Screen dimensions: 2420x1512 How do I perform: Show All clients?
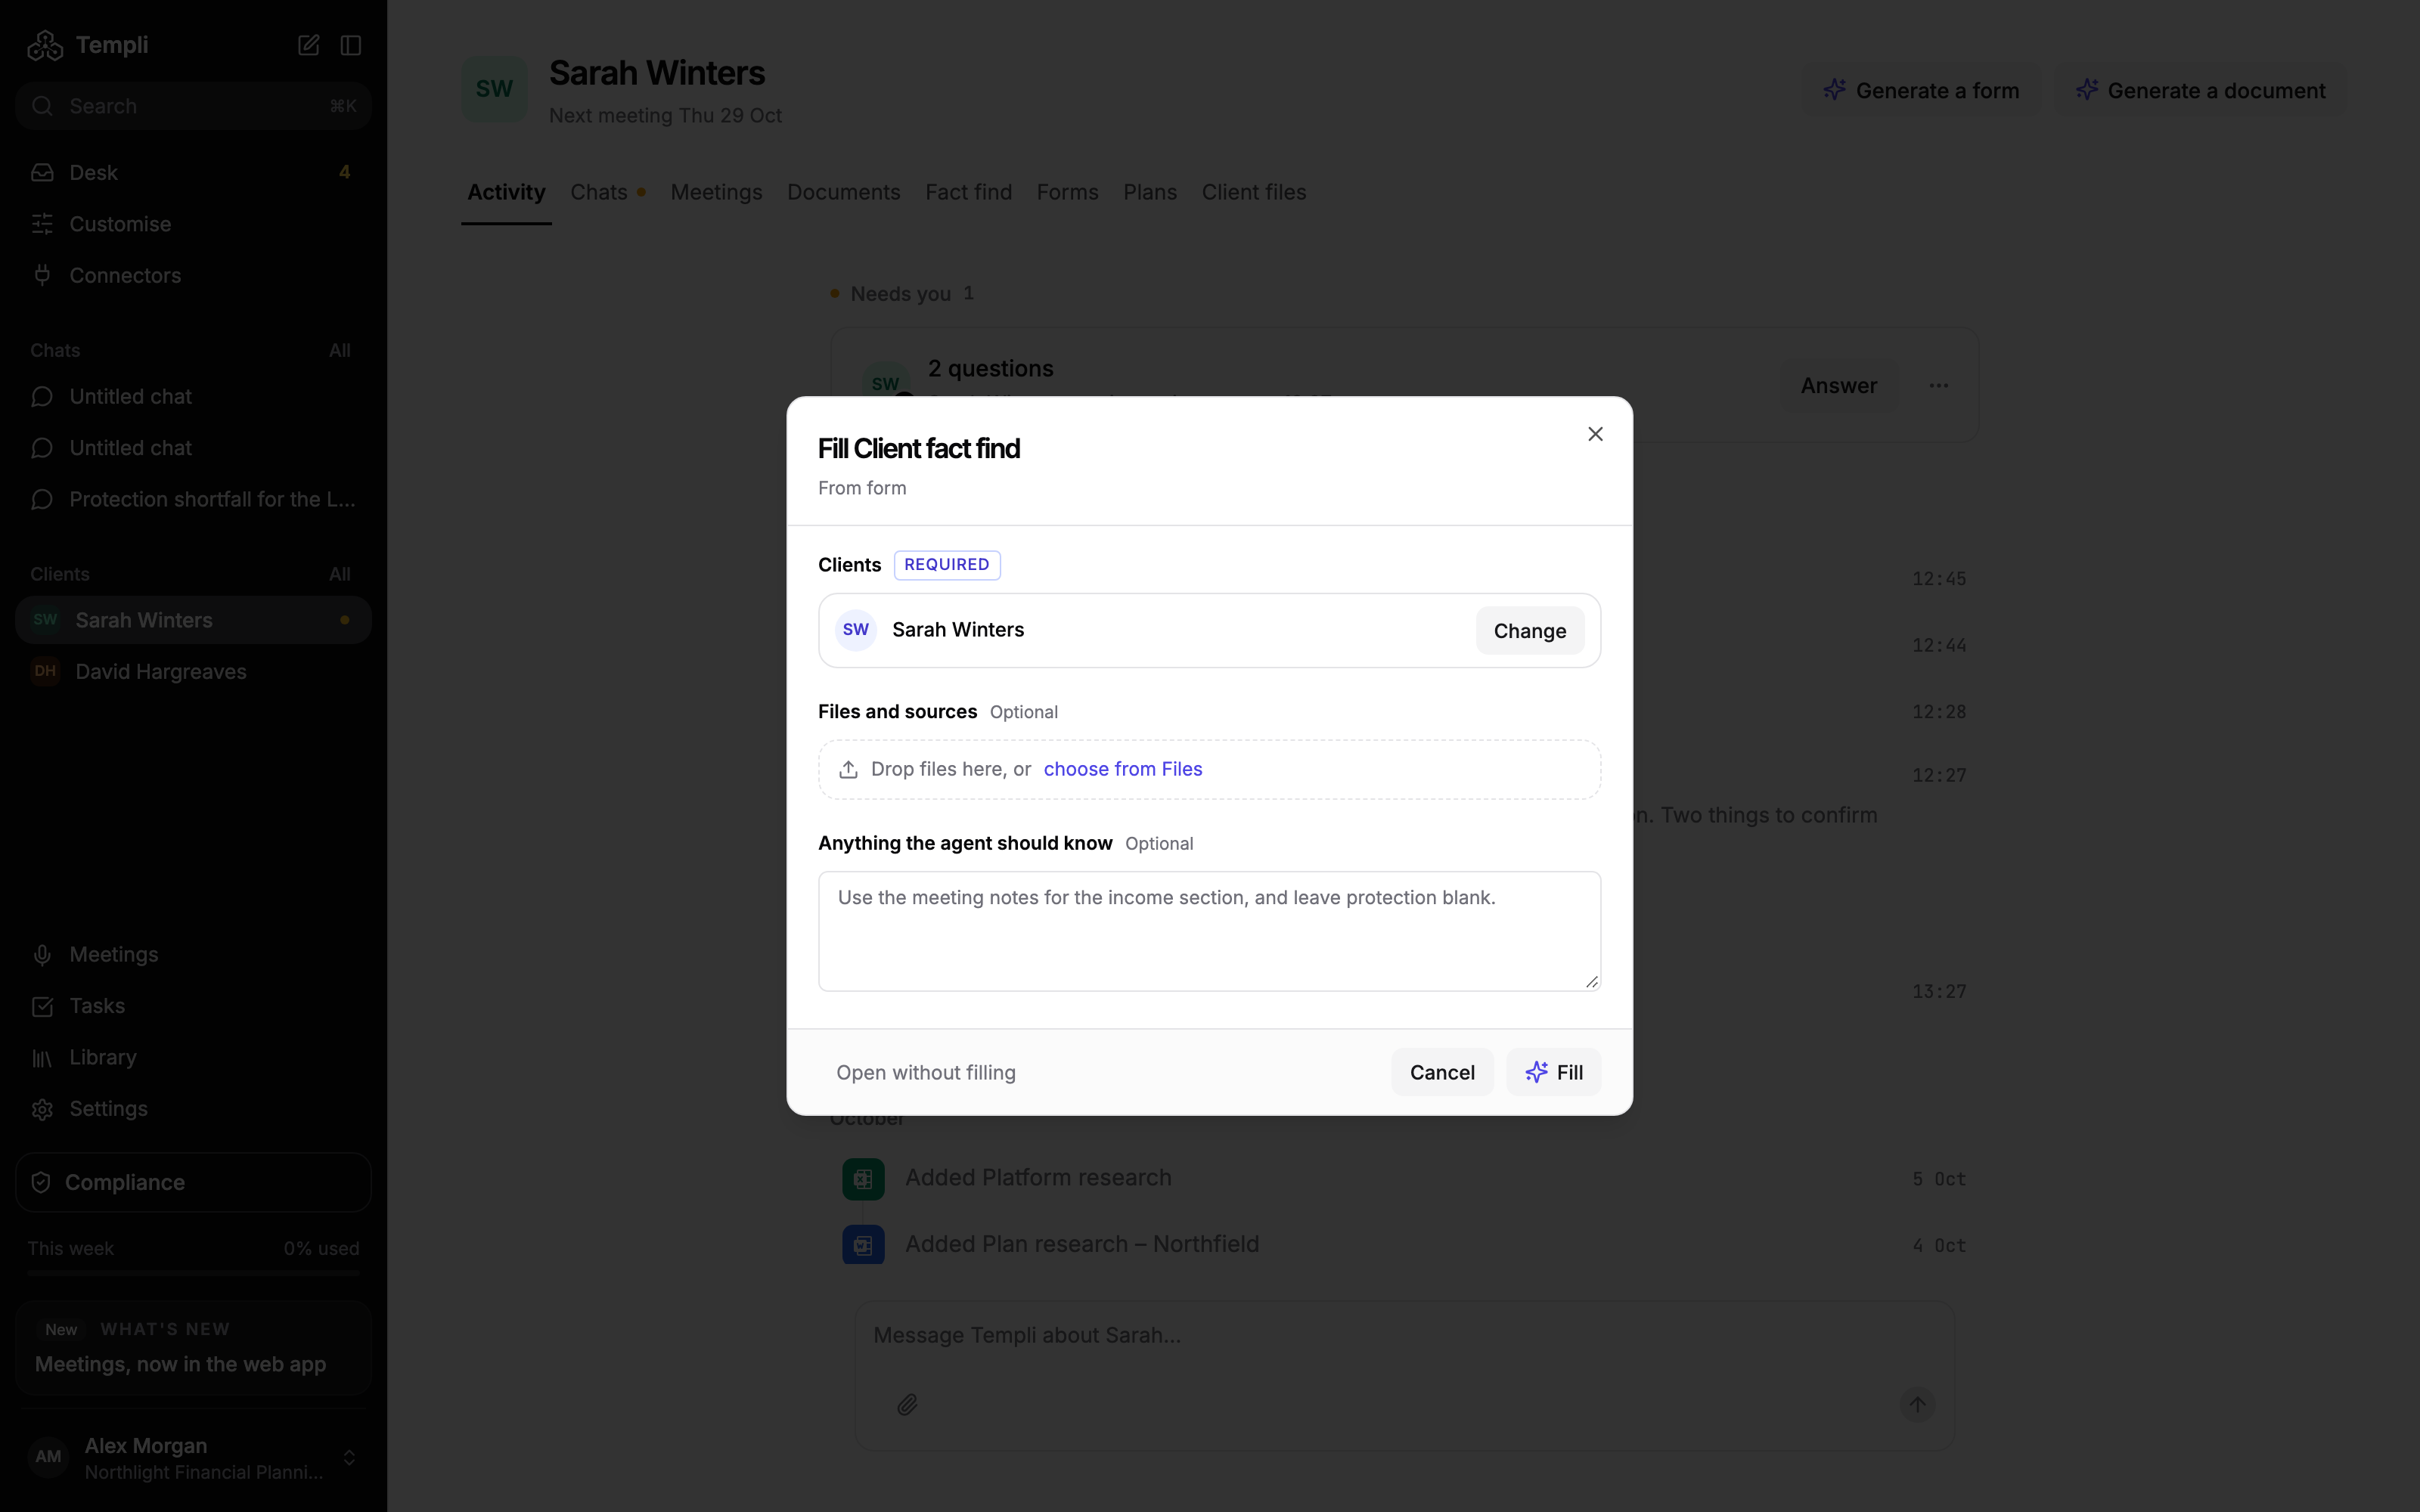pos(340,574)
